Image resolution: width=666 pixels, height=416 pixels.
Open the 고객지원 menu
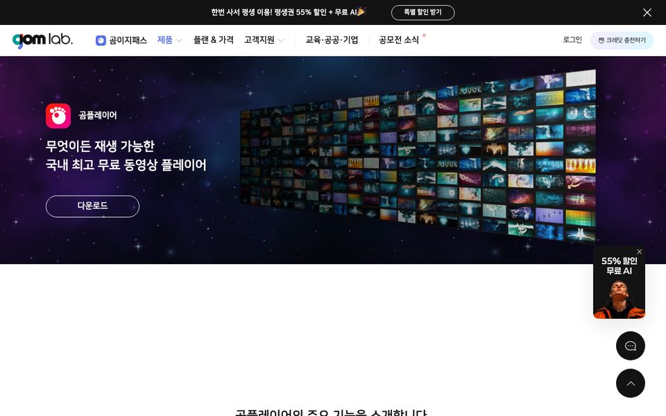(259, 40)
